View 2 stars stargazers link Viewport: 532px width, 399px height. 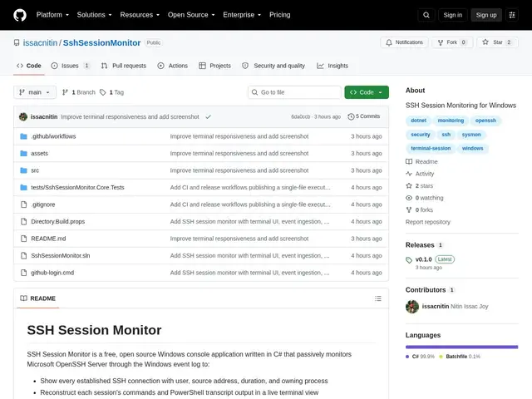click(x=419, y=186)
